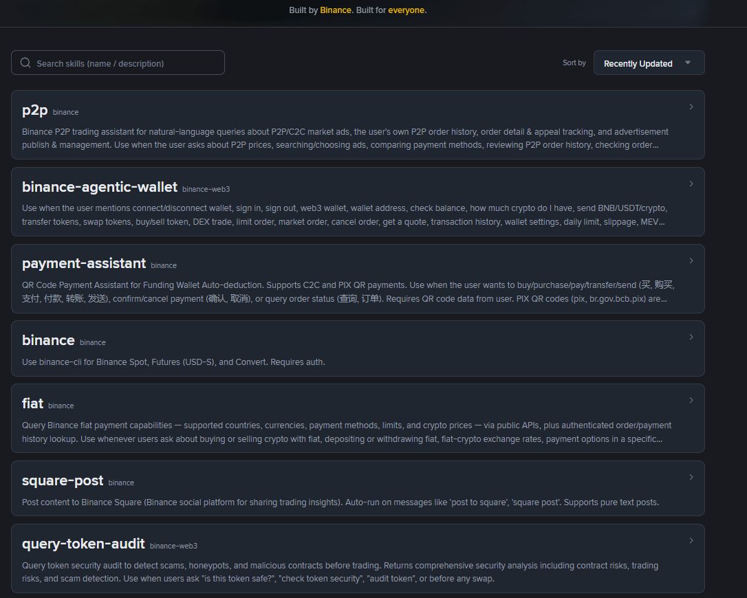Image resolution: width=747 pixels, height=598 pixels.
Task: Open the query-token-audit skill title
Action: (x=83, y=544)
